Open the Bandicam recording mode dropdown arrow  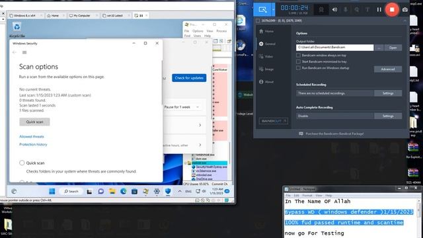(x=273, y=9)
